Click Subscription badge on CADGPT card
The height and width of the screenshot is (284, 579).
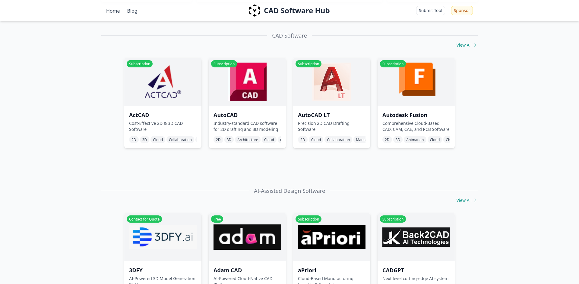click(x=393, y=219)
